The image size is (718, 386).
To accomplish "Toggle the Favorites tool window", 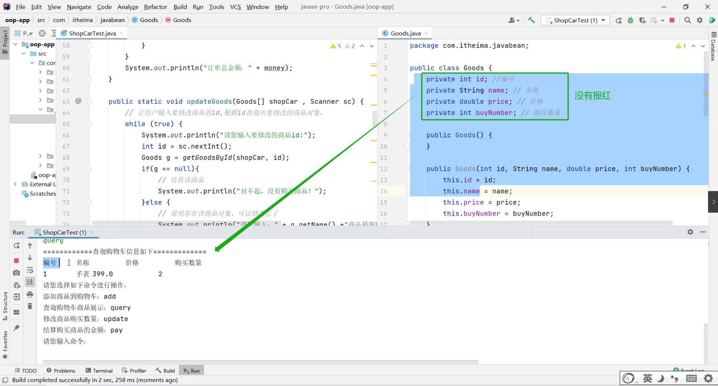I will pyautogui.click(x=5, y=345).
